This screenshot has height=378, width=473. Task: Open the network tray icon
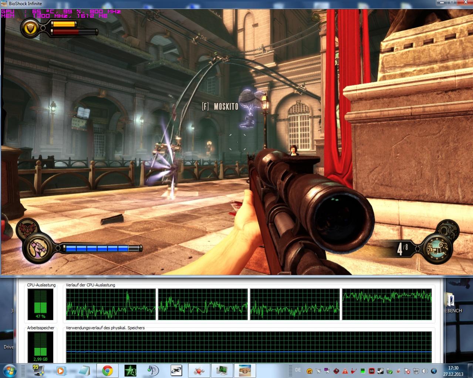coord(416,371)
